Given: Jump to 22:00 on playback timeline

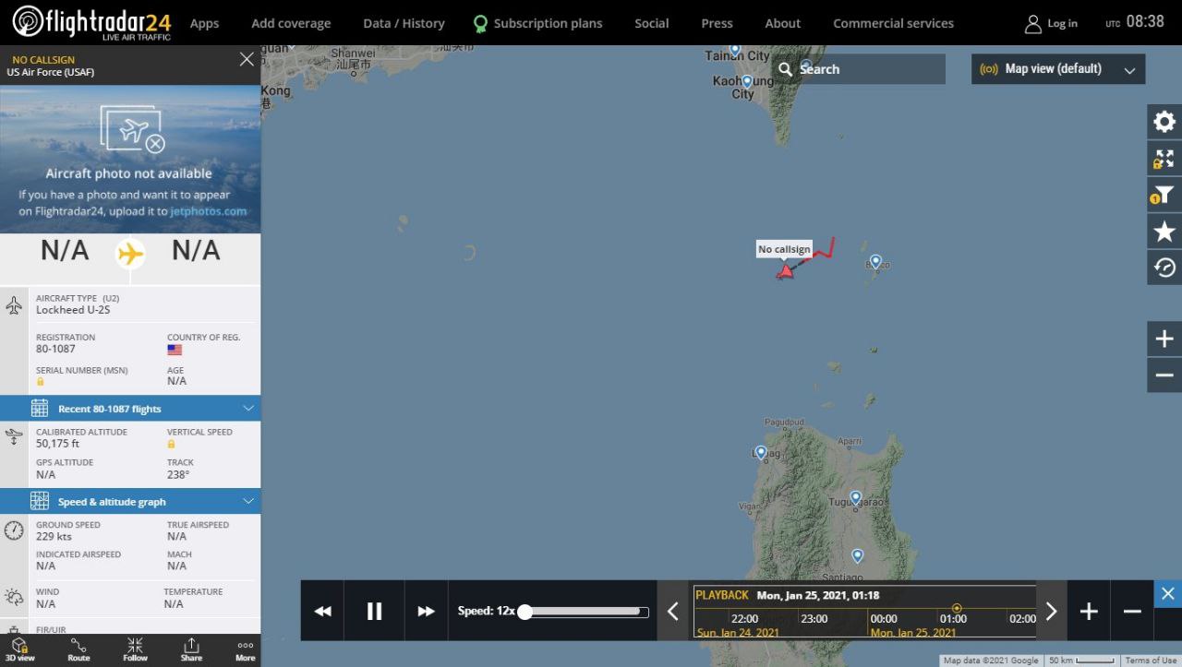Looking at the screenshot, I should (x=745, y=618).
